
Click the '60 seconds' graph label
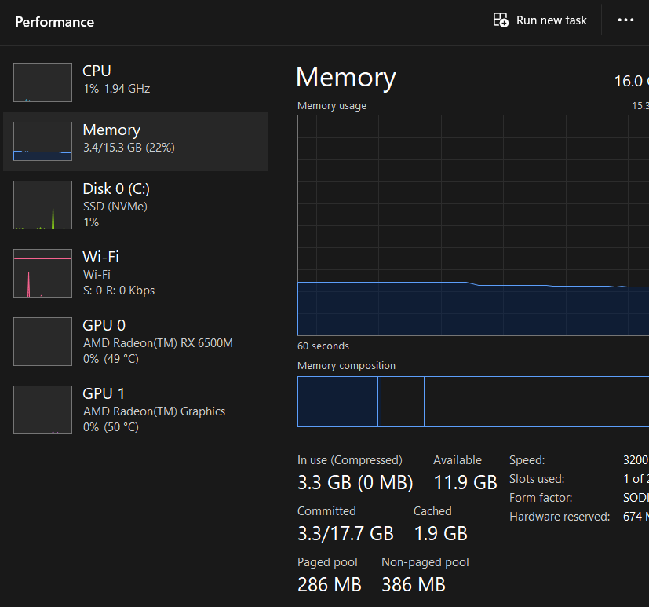(x=323, y=346)
